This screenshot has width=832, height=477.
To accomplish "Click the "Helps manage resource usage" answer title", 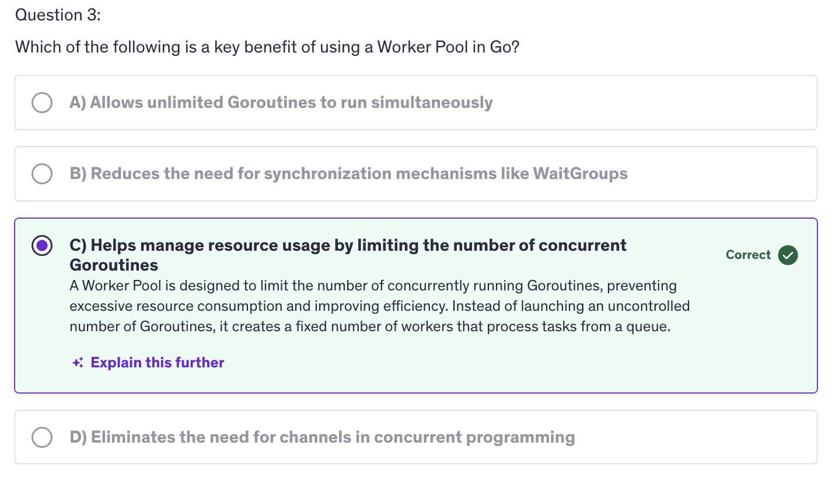I will coord(348,245).
